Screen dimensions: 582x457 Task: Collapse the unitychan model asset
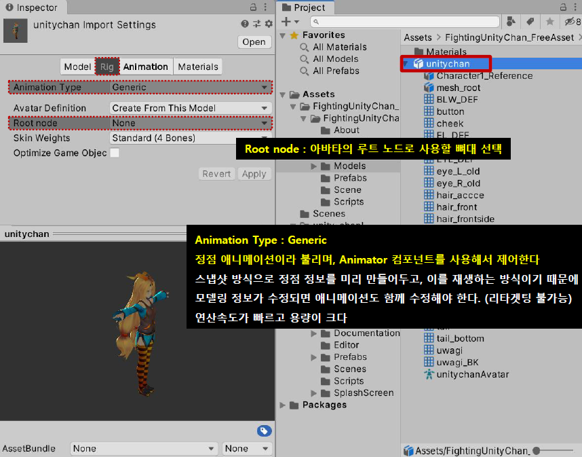click(406, 64)
